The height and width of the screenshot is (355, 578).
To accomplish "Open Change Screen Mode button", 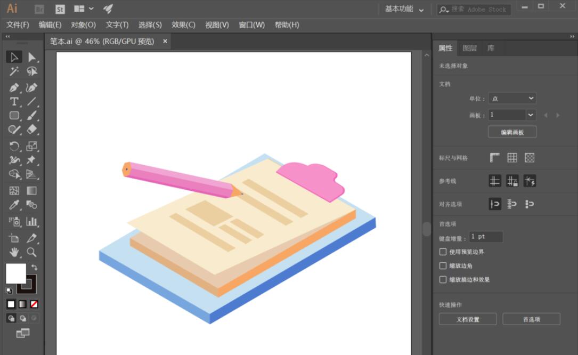I will tap(23, 333).
